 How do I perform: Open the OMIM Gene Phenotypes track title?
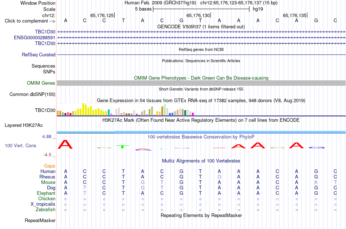point(201,78)
